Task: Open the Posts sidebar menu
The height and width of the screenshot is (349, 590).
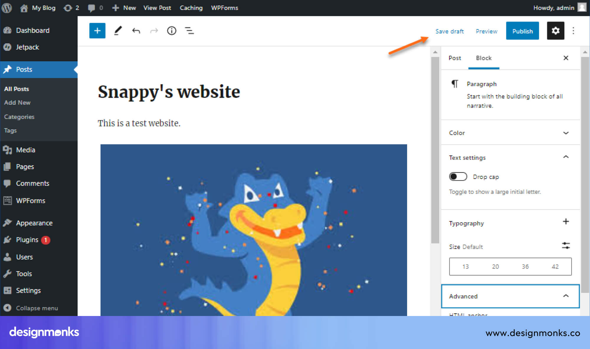Action: tap(39, 70)
